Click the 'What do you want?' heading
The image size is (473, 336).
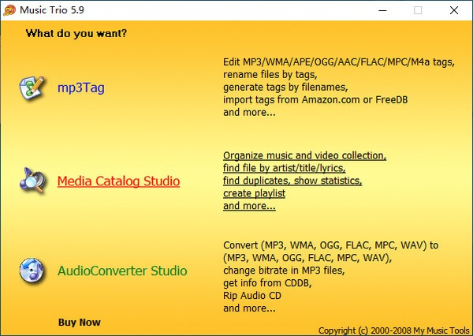[x=76, y=33]
